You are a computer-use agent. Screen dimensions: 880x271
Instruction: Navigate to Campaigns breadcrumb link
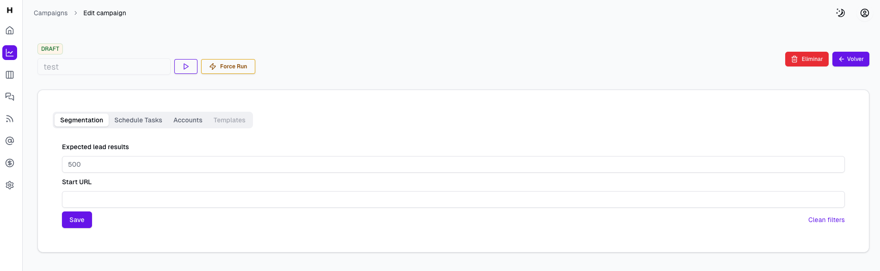tap(50, 13)
